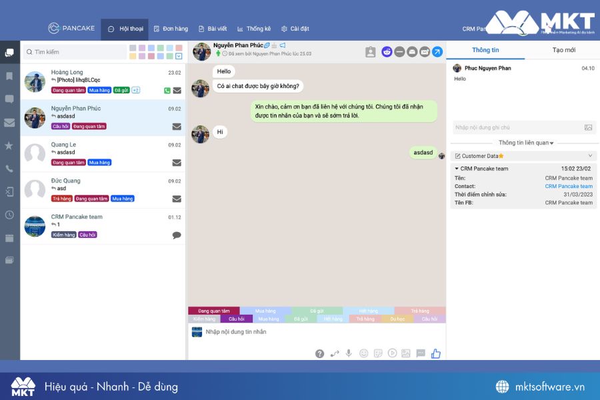
Task: Click the 'Nhập nội dung tin nhắn' message box
Action: [317, 332]
